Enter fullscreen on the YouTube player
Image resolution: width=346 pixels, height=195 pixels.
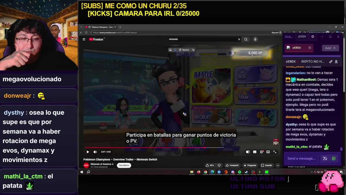[275, 152]
